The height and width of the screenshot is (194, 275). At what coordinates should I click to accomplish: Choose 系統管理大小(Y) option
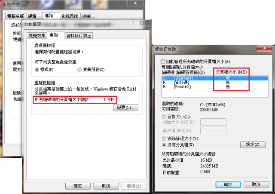[164, 139]
